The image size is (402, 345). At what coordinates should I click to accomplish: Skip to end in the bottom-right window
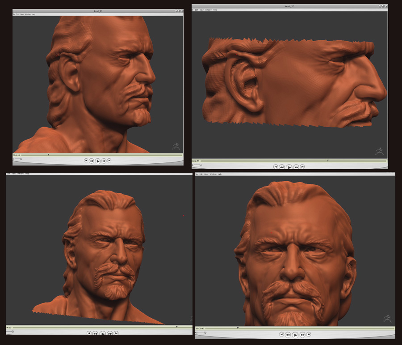309,334
